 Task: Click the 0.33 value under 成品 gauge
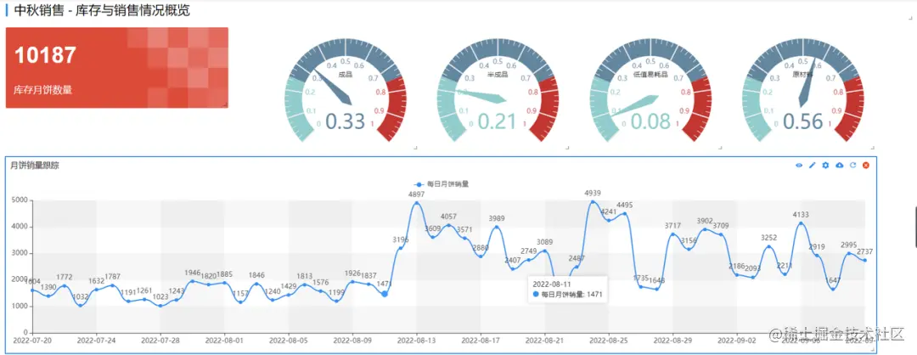(345, 121)
